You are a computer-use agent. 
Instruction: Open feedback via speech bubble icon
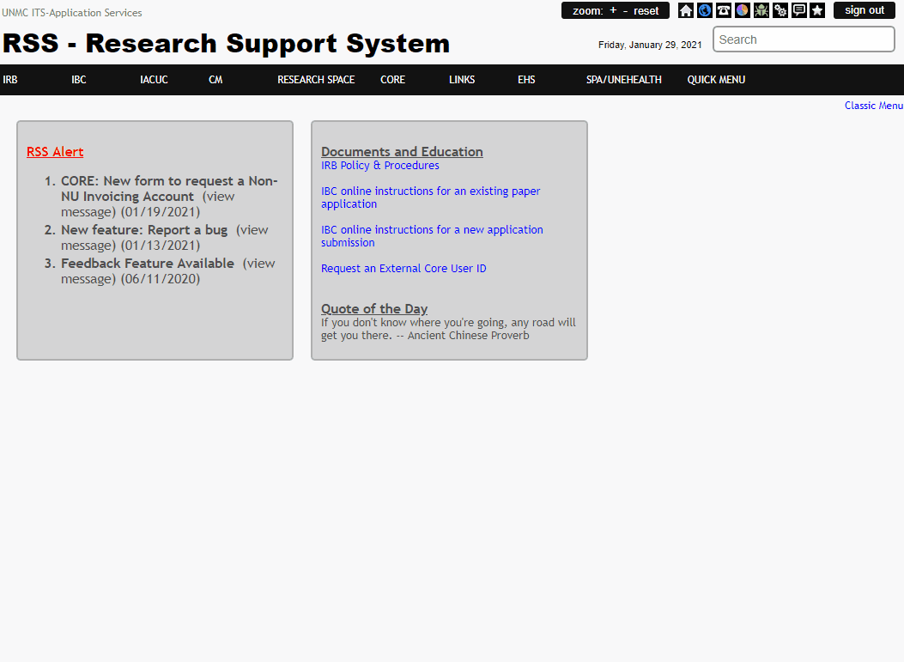[x=799, y=10]
